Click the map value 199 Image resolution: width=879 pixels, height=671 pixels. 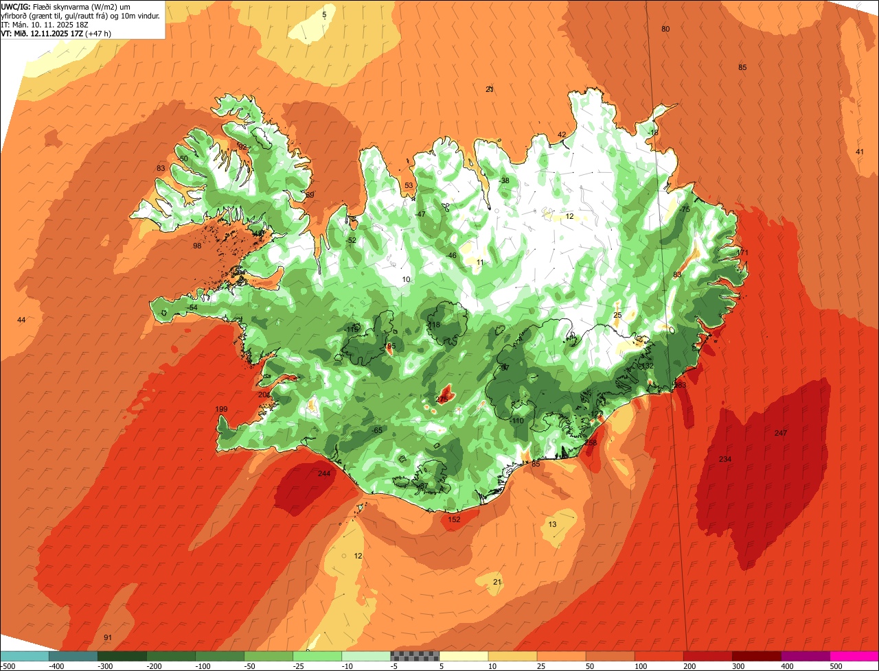click(221, 409)
